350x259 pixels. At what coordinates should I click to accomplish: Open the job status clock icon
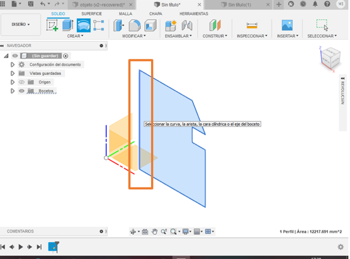303,4
